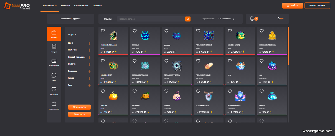The height and width of the screenshot is (136, 335).
Task: Expand the Класс filter
Action: (89, 78)
